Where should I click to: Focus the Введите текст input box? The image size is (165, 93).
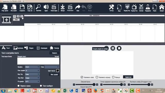point(38,61)
